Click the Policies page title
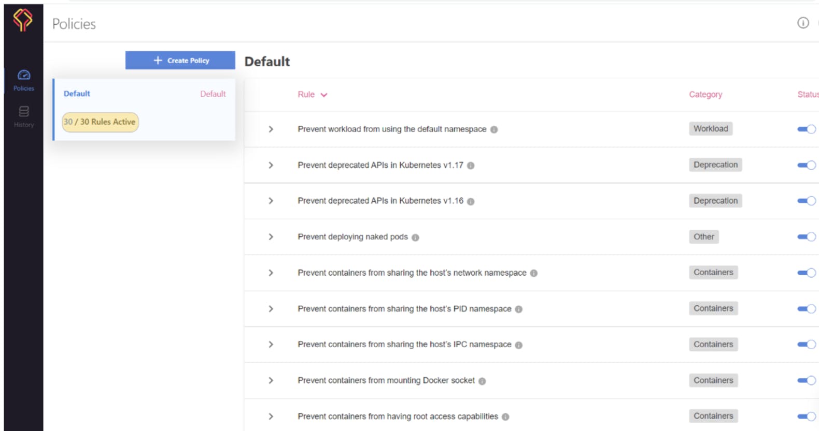819x431 pixels. [x=74, y=24]
